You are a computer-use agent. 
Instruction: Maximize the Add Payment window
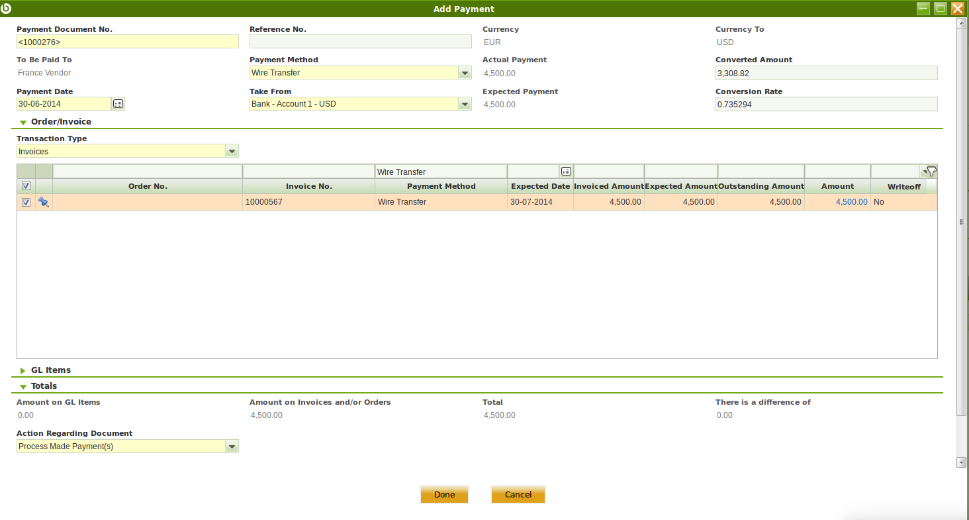click(x=940, y=9)
